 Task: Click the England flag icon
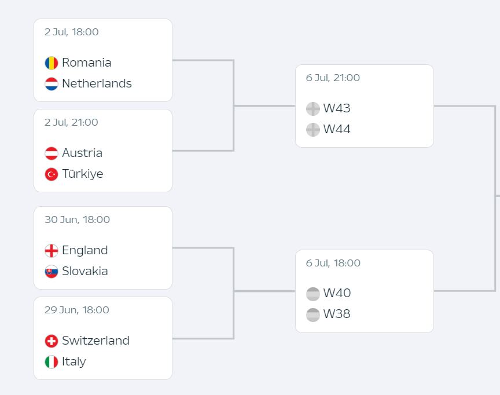point(52,250)
